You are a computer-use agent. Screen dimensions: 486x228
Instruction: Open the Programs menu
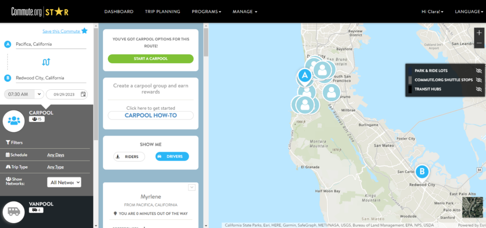pyautogui.click(x=206, y=11)
